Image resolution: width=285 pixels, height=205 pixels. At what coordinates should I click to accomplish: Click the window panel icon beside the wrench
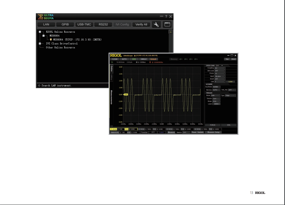[x=167, y=24]
